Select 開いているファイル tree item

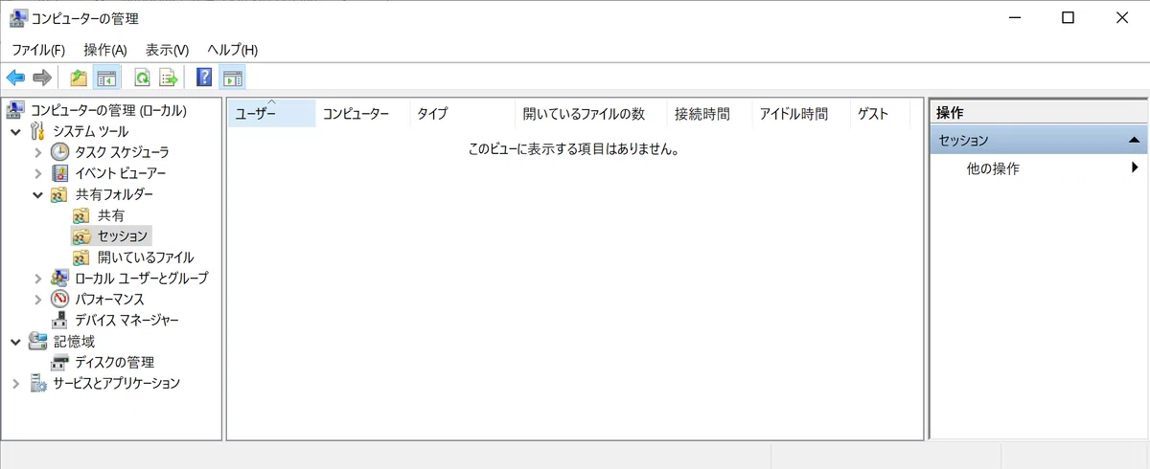pos(146,257)
